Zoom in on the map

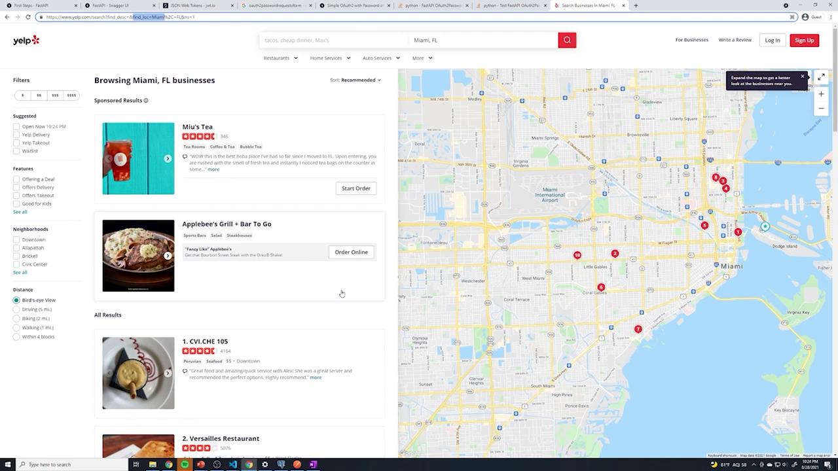point(821,94)
